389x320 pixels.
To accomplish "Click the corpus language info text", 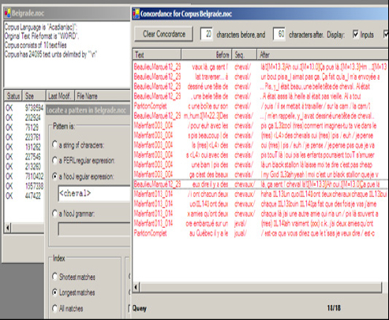I will click(40, 27).
